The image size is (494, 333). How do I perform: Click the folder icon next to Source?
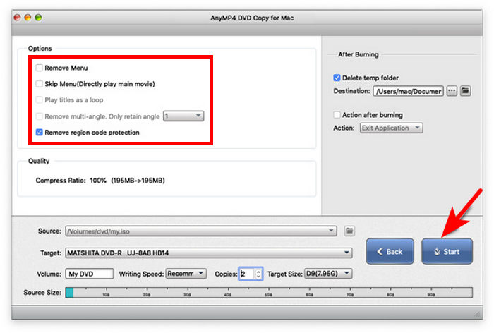tap(349, 231)
